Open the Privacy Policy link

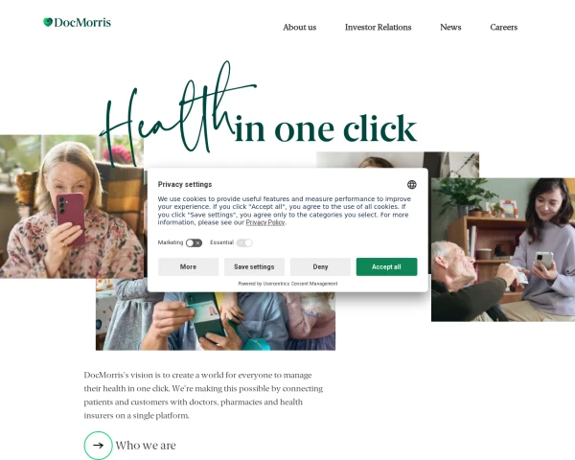(x=265, y=222)
